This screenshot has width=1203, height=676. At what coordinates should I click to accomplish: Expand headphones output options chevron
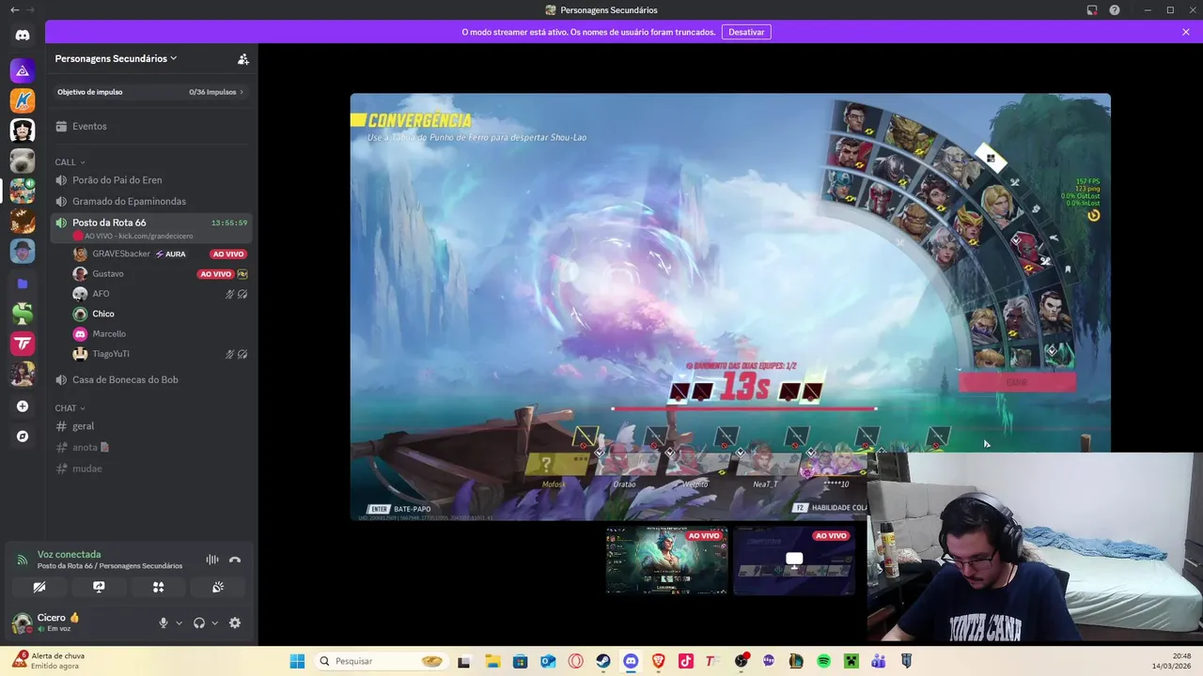[x=214, y=622]
